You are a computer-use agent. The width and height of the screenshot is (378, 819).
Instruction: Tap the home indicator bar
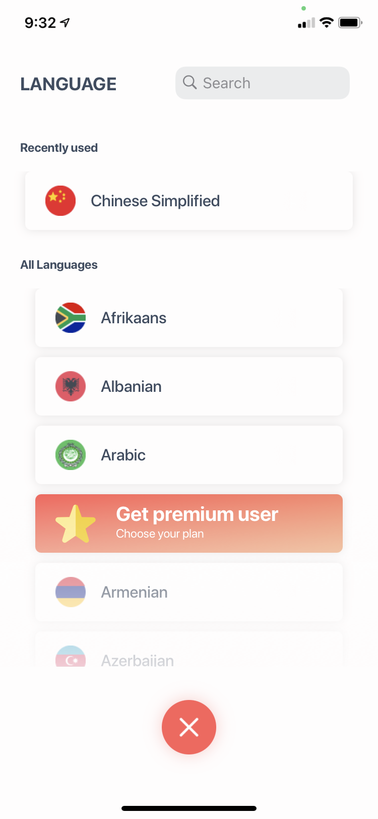pyautogui.click(x=189, y=808)
